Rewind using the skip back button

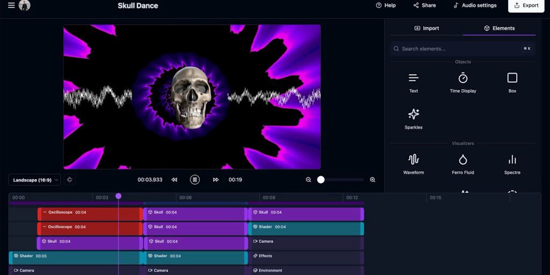[x=174, y=180]
